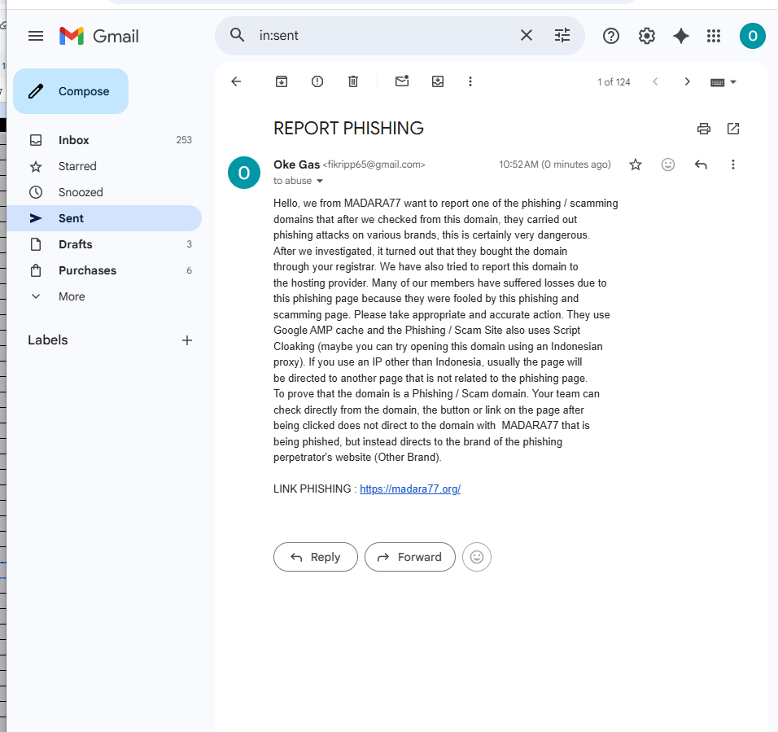Viewport: 778px width, 732px height.
Task: Show search options filter icon
Action: tap(562, 35)
